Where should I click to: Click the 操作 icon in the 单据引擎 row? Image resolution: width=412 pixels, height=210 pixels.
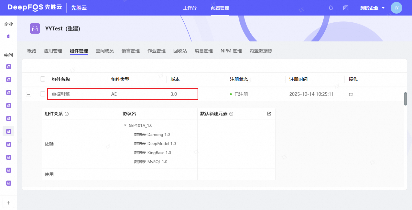tap(351, 94)
